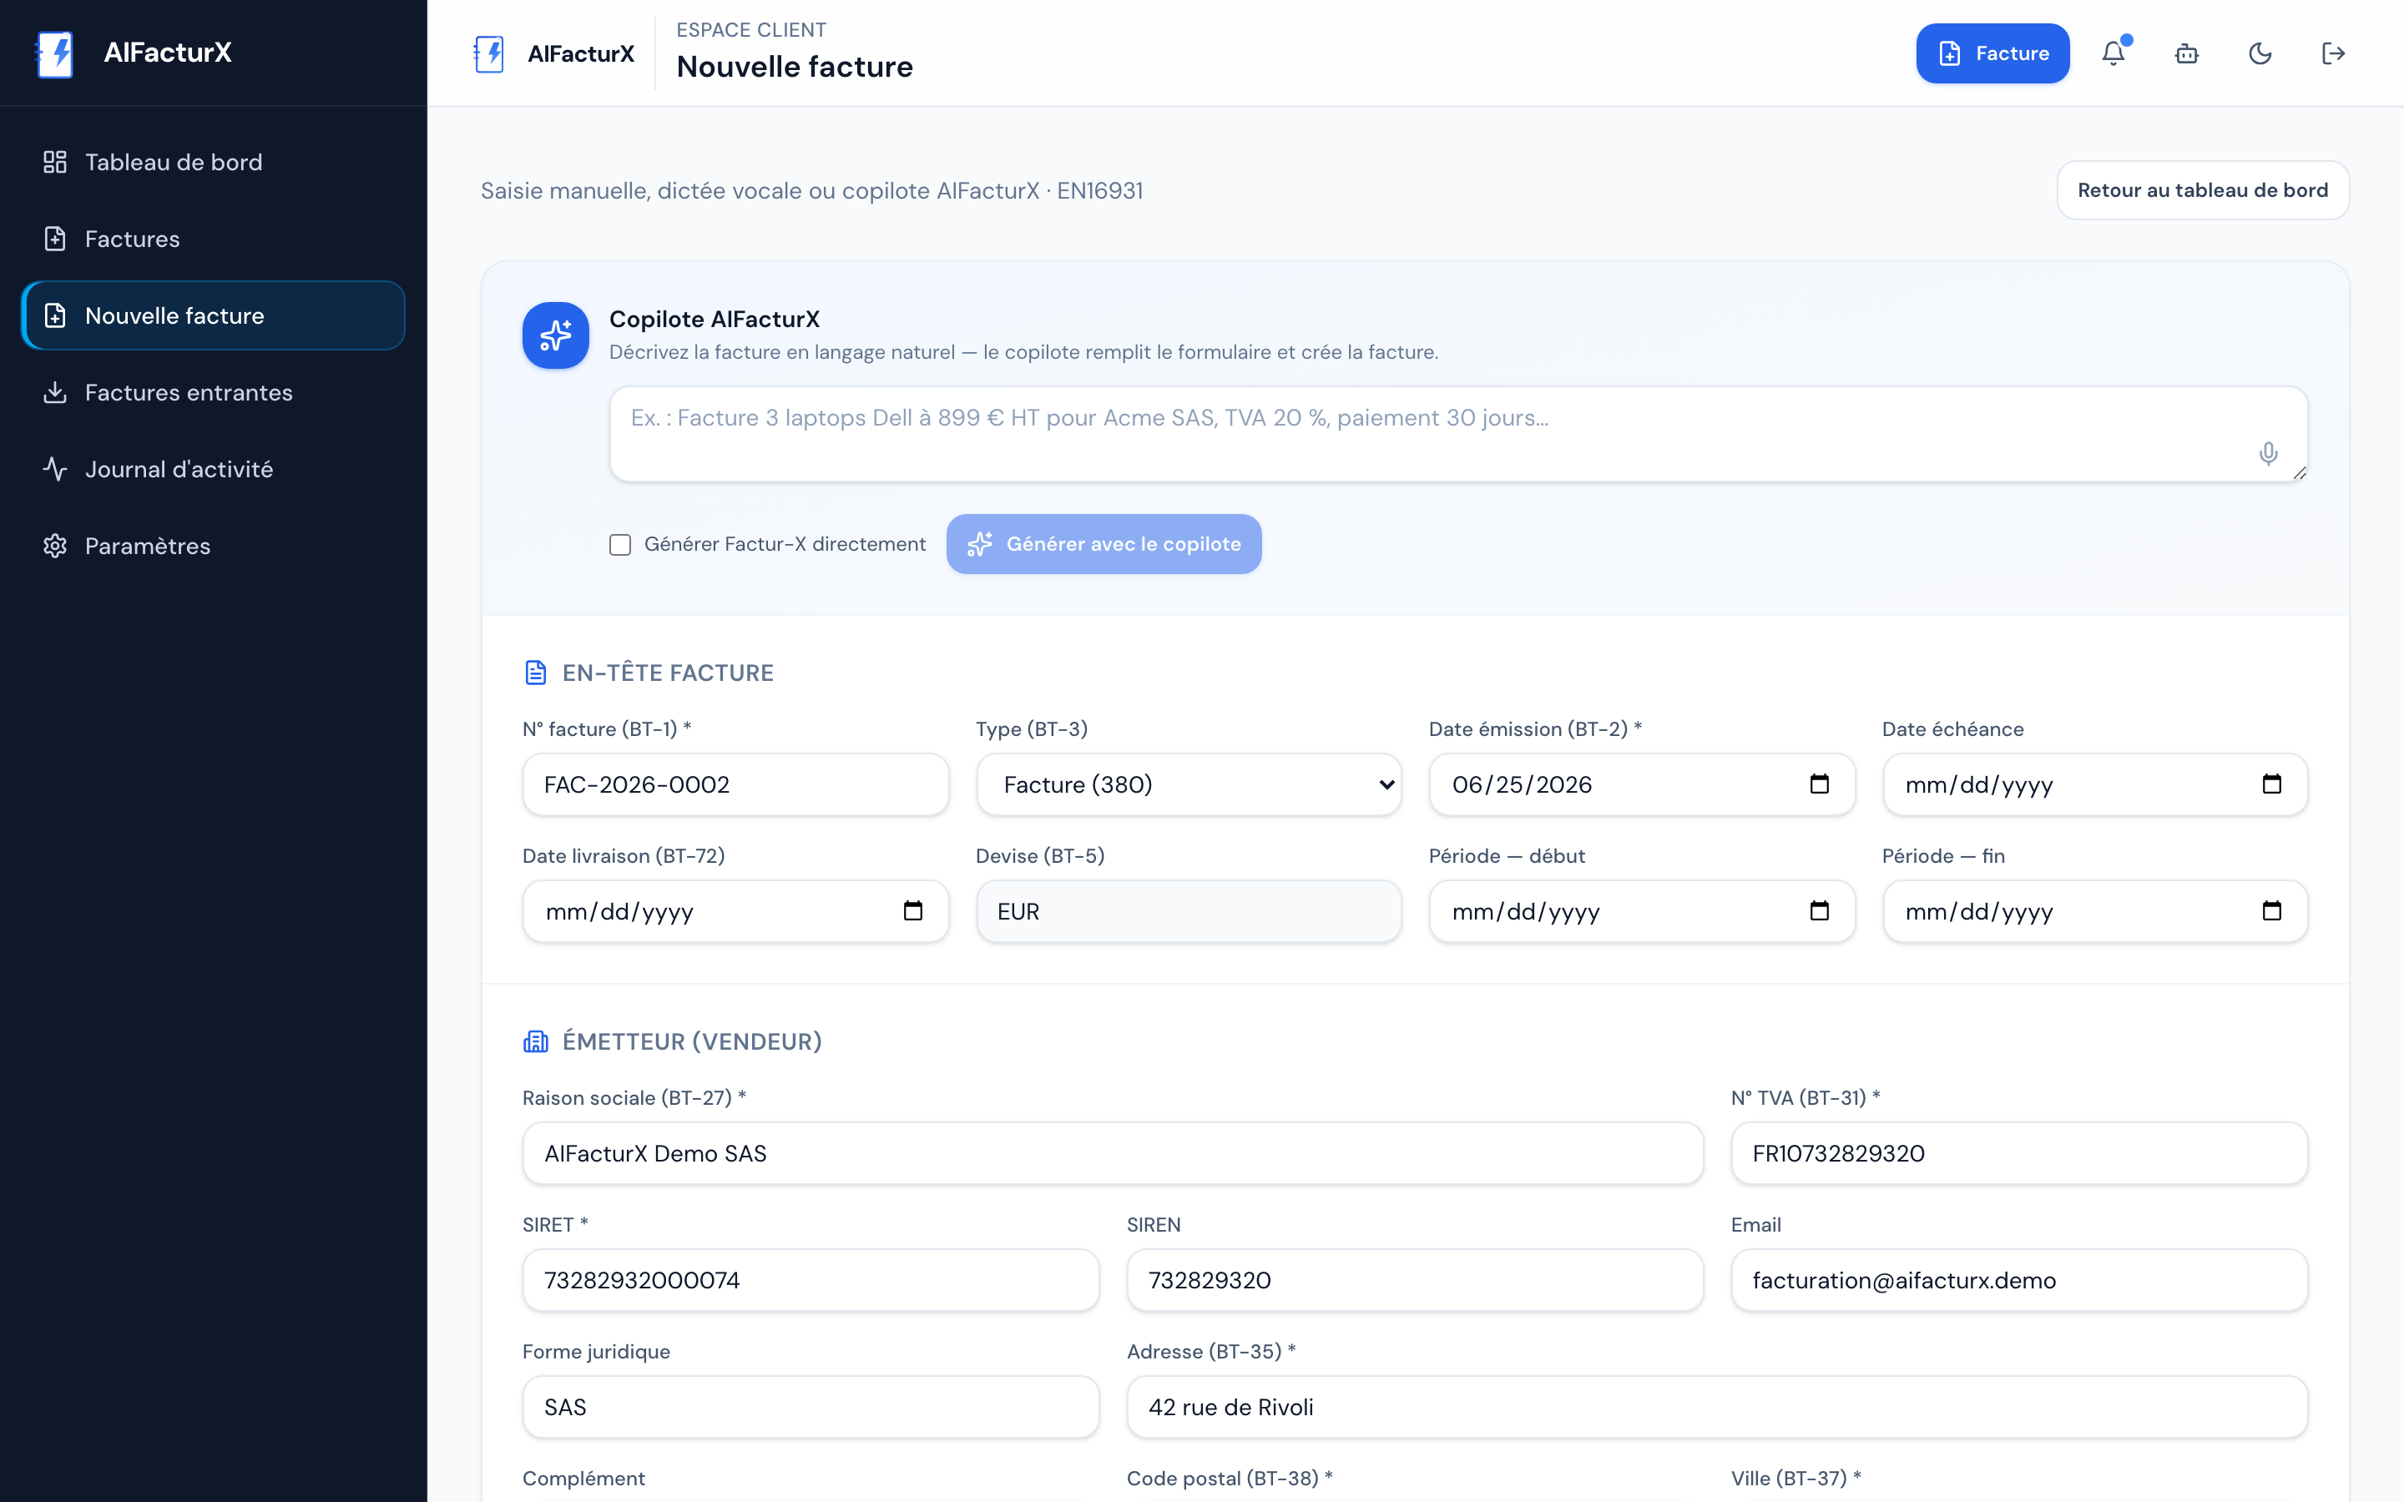2404x1502 pixels.
Task: Start voice dictation with microphone icon
Action: (2268, 454)
